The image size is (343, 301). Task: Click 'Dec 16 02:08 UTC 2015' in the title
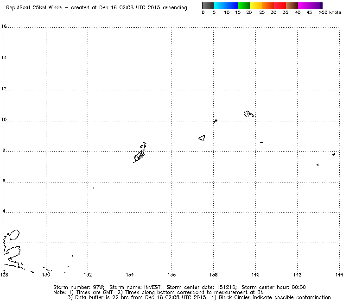[x=129, y=8]
